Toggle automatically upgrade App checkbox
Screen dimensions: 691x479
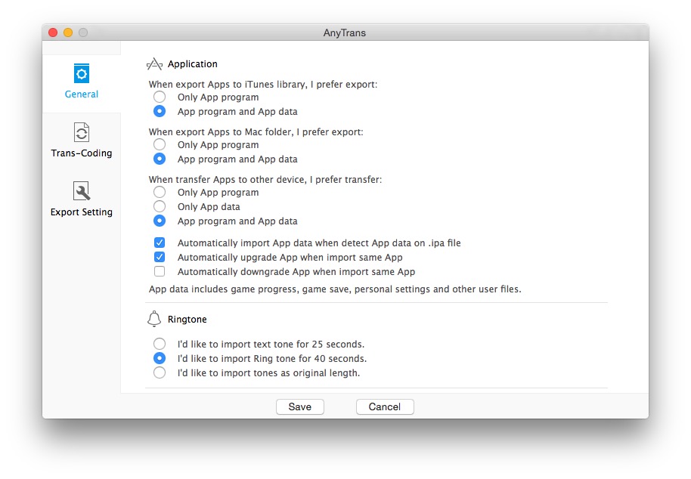point(160,257)
